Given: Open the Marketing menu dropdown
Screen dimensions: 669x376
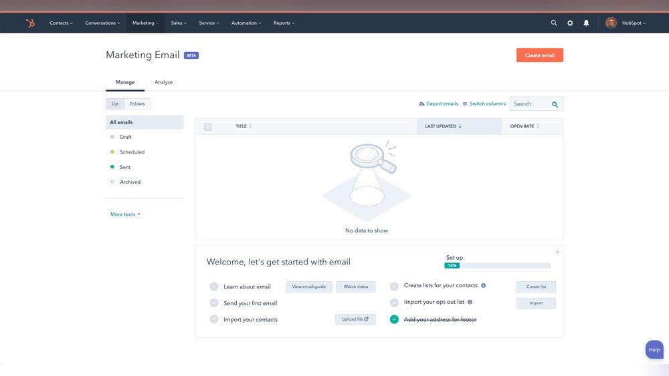Looking at the screenshot, I should (145, 23).
